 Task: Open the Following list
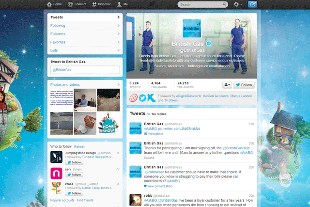click(85, 26)
